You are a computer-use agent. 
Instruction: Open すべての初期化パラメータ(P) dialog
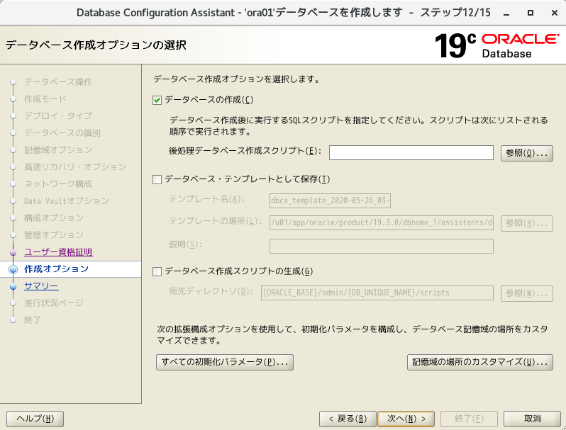[x=225, y=362]
